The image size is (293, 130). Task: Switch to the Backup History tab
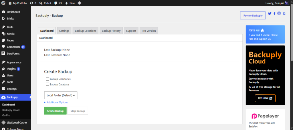(111, 31)
